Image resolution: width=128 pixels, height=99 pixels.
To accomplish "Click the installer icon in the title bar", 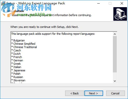I will pyautogui.click(x=3, y=3).
